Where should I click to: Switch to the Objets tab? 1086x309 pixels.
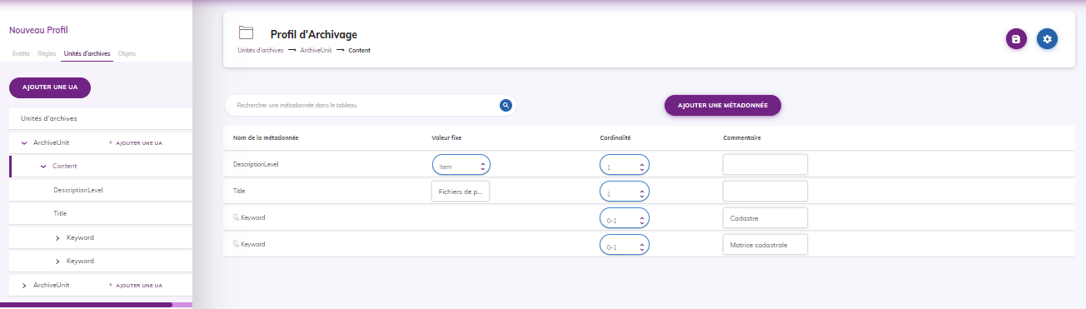pyautogui.click(x=127, y=53)
